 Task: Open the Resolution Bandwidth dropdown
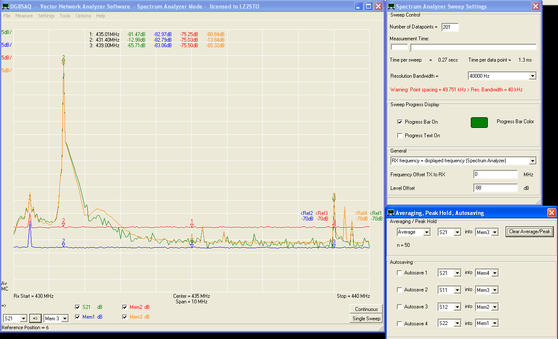tap(532, 76)
